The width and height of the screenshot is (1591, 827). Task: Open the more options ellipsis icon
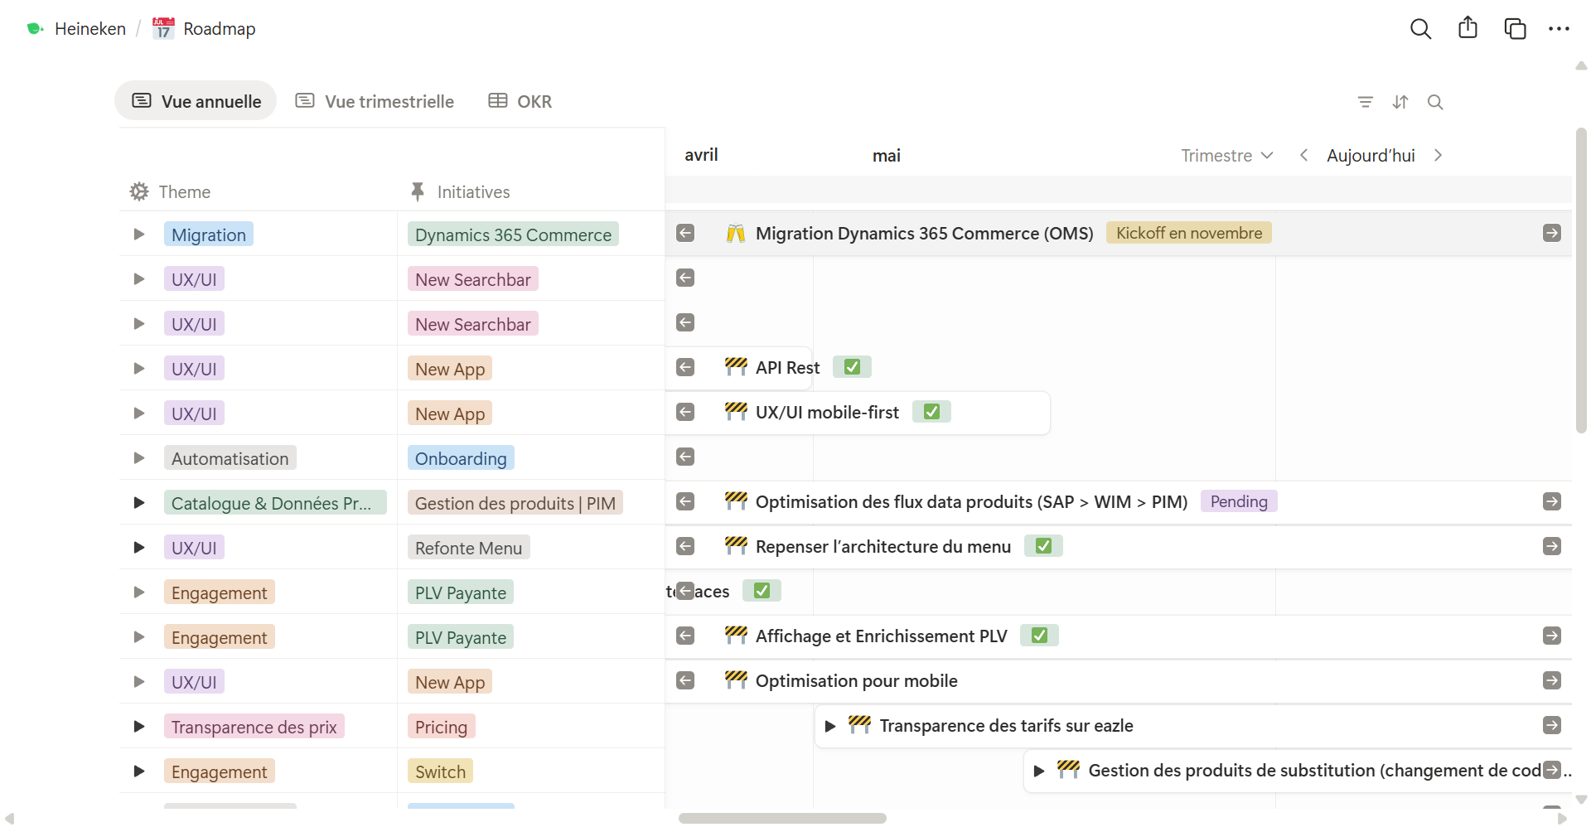1560,28
